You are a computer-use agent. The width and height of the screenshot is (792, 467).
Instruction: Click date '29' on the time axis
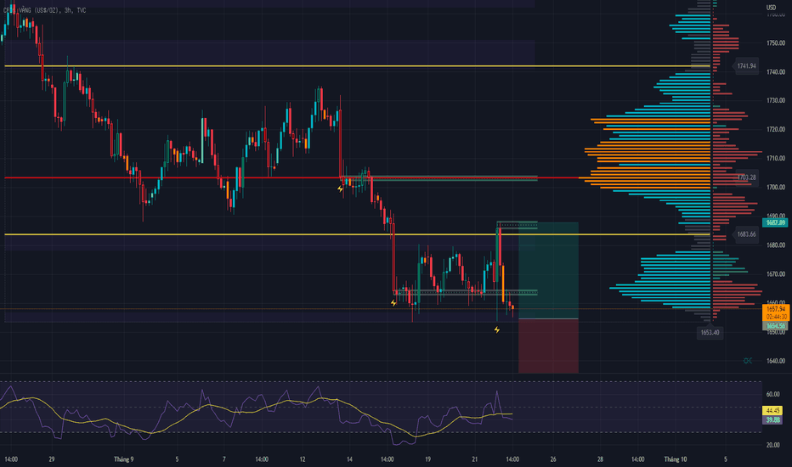click(52, 459)
